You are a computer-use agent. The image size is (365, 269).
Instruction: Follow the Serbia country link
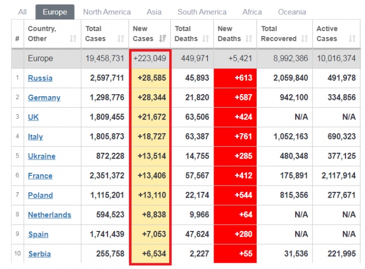pos(39,254)
